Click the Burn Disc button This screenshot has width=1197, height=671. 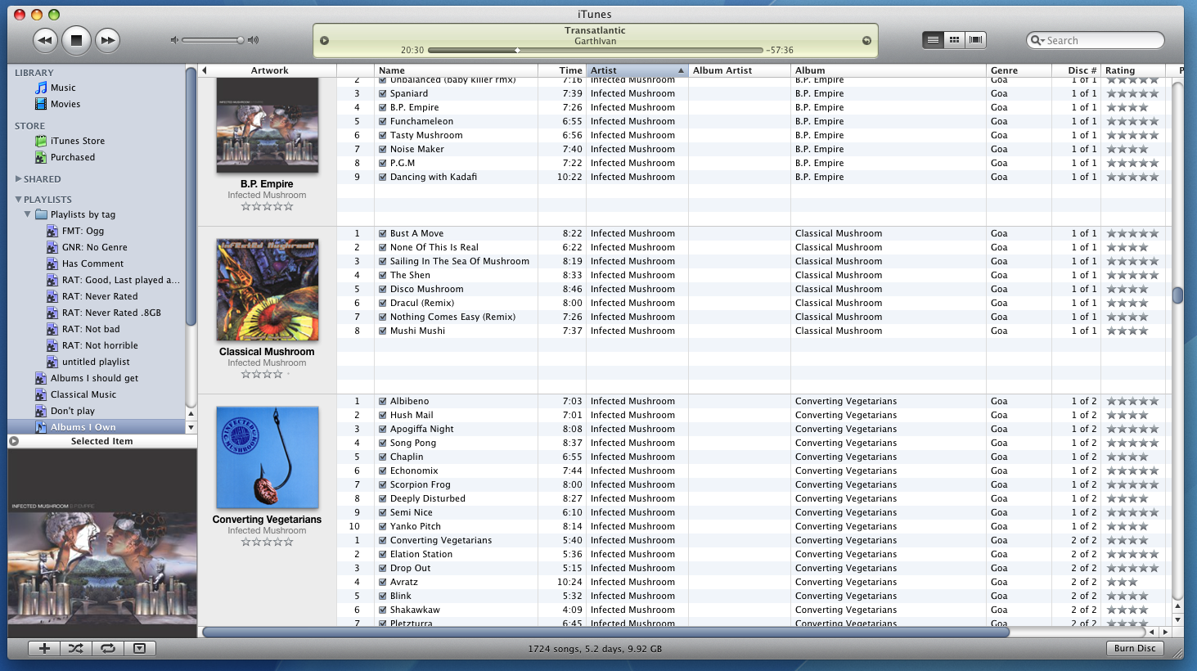tap(1135, 648)
